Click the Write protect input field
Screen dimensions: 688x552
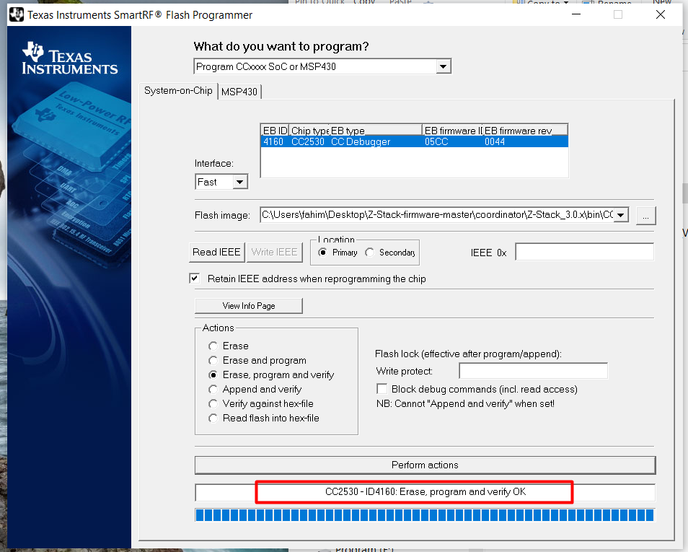click(533, 371)
